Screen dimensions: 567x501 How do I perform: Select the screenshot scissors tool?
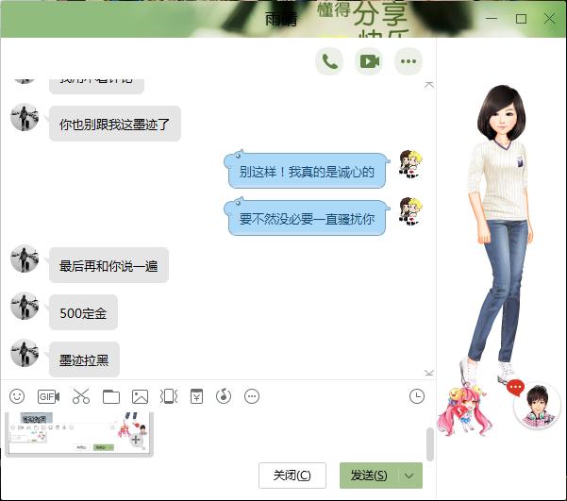[x=80, y=396]
